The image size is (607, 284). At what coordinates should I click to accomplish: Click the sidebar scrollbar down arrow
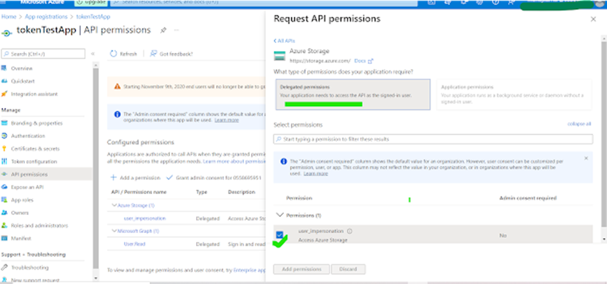pyautogui.click(x=96, y=278)
